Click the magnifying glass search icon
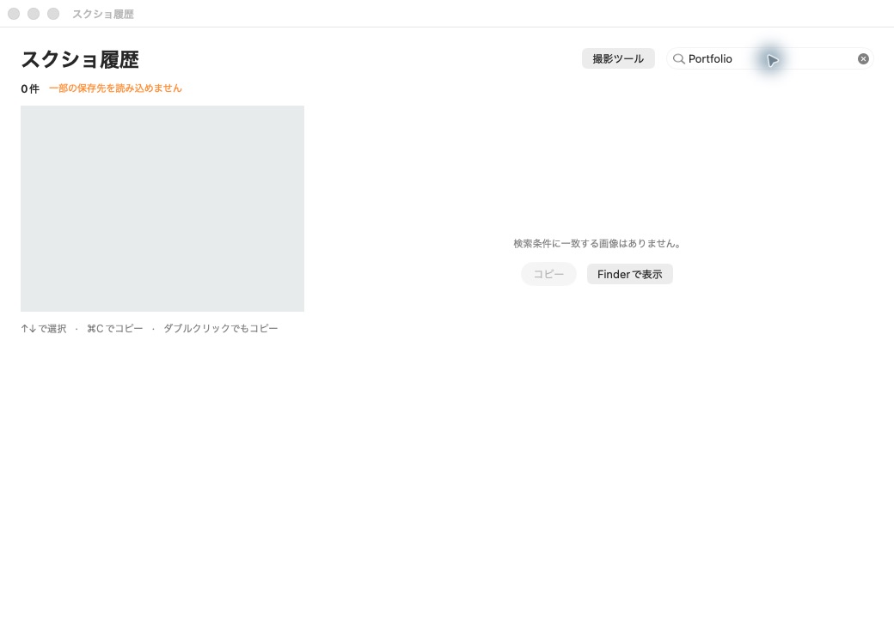Screen dimensions: 894x620 678,58
